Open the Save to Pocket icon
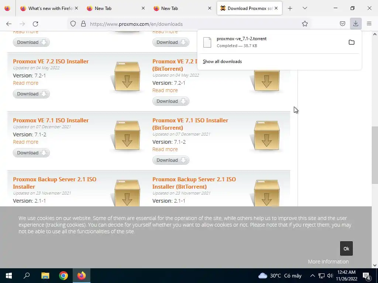The width and height of the screenshot is (378, 283). [342, 24]
